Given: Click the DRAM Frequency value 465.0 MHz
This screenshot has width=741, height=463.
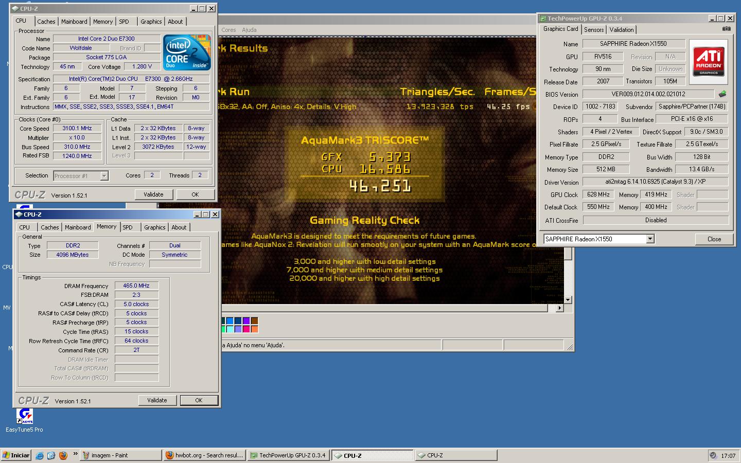Looking at the screenshot, I should [x=136, y=286].
